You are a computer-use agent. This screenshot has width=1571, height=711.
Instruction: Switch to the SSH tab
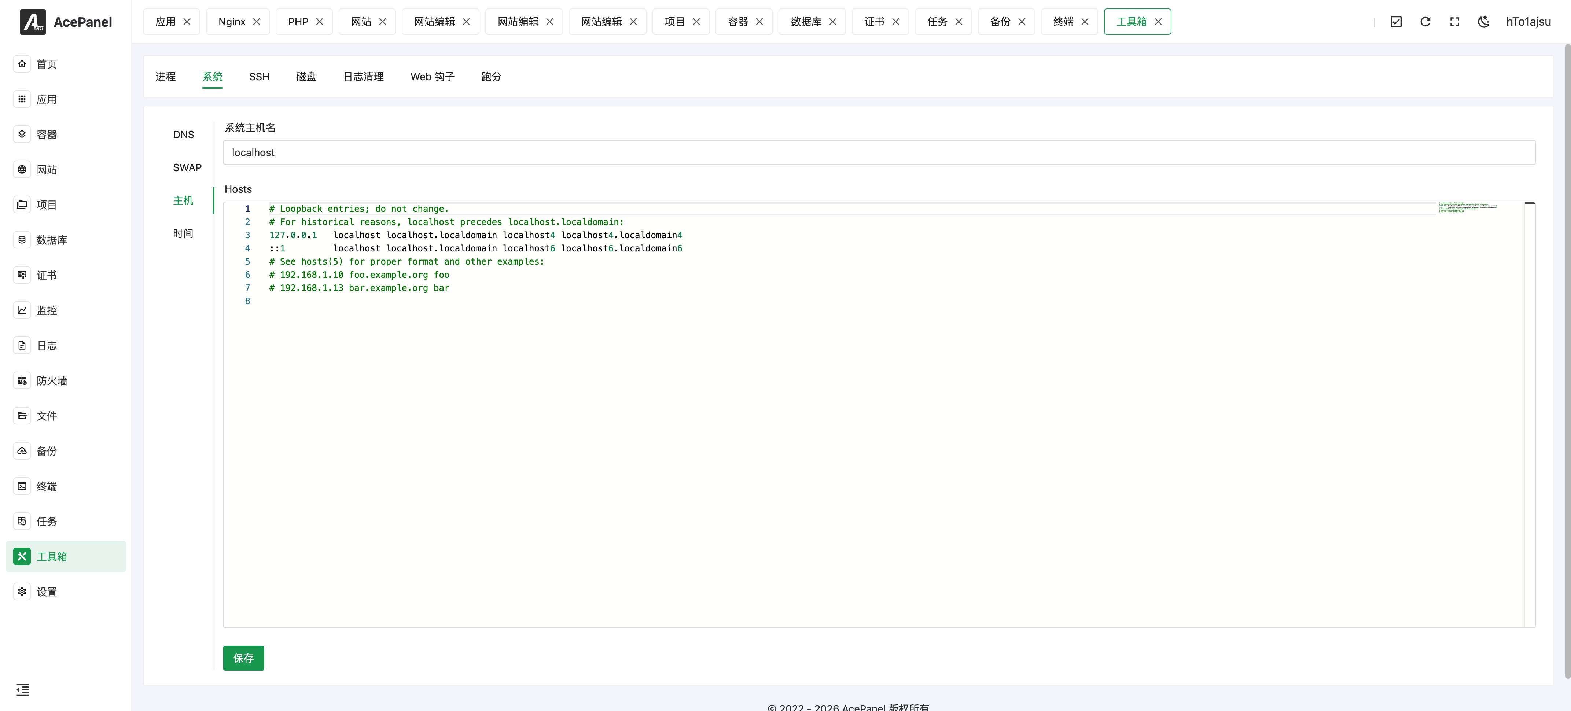(259, 77)
